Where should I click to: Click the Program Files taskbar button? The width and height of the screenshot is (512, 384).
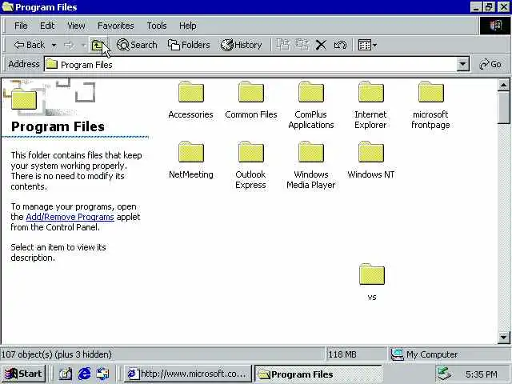click(x=318, y=374)
